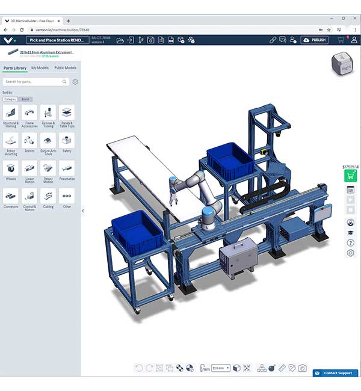
Task: Sort parts by Brand
Action: [25, 99]
